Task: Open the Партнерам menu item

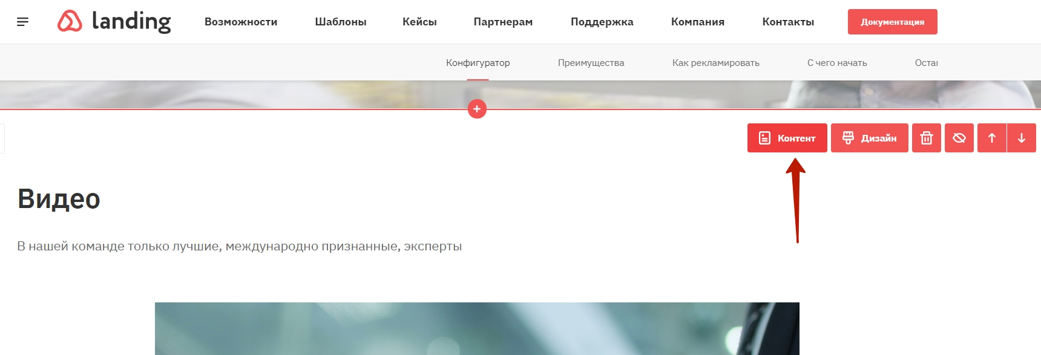Action: [503, 22]
